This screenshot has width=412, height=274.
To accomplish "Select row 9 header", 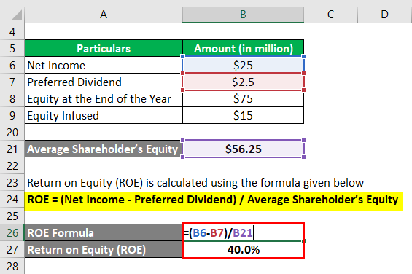I will coord(12,116).
